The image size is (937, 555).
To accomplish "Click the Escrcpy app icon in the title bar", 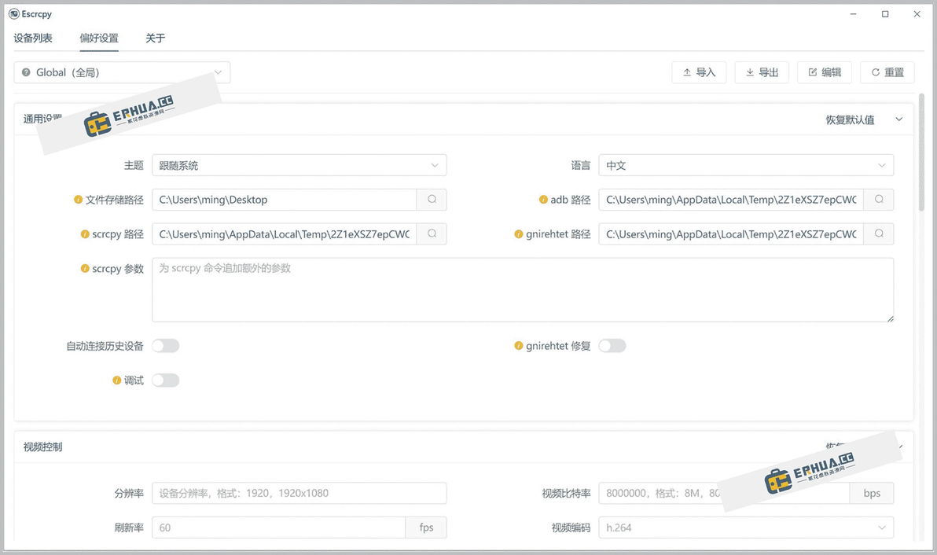I will 13,13.
